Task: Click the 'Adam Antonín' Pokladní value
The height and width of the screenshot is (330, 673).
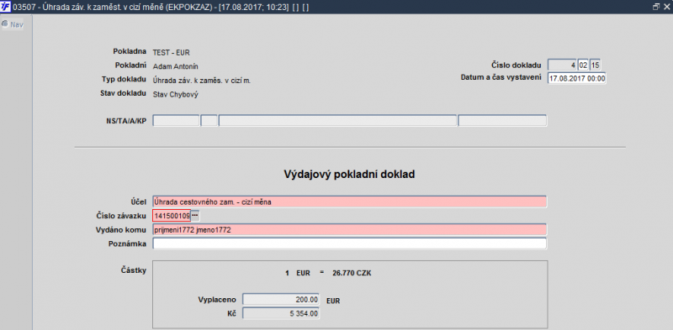Action: click(176, 66)
